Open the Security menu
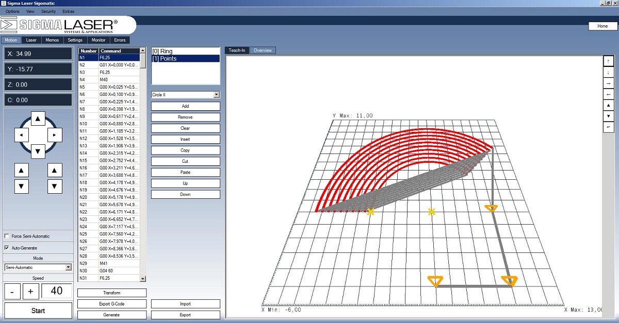The height and width of the screenshot is (323, 619). coord(48,11)
